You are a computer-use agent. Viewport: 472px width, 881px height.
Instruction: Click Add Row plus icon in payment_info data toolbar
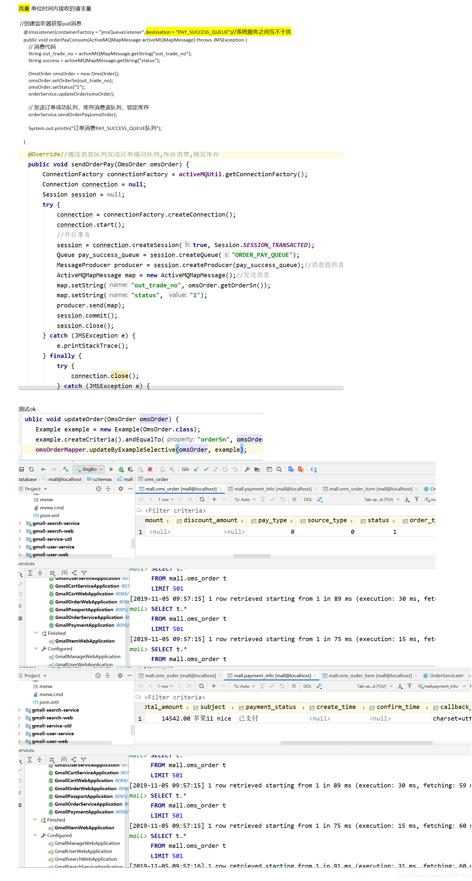click(214, 686)
